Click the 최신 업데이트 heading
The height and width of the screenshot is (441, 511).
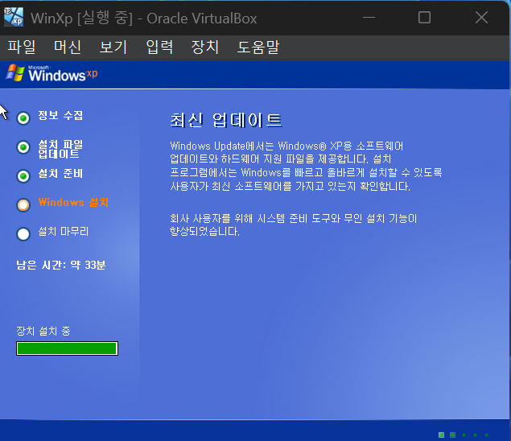(225, 120)
